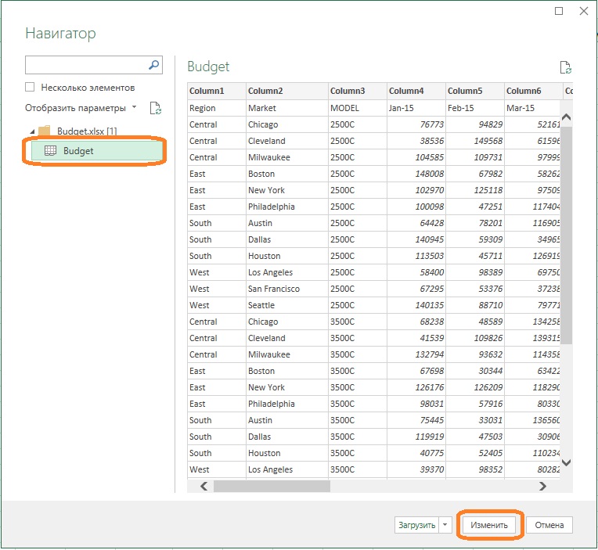Open the Отобразить параметры dropdown
Screen dimensions: 598x550
point(135,107)
